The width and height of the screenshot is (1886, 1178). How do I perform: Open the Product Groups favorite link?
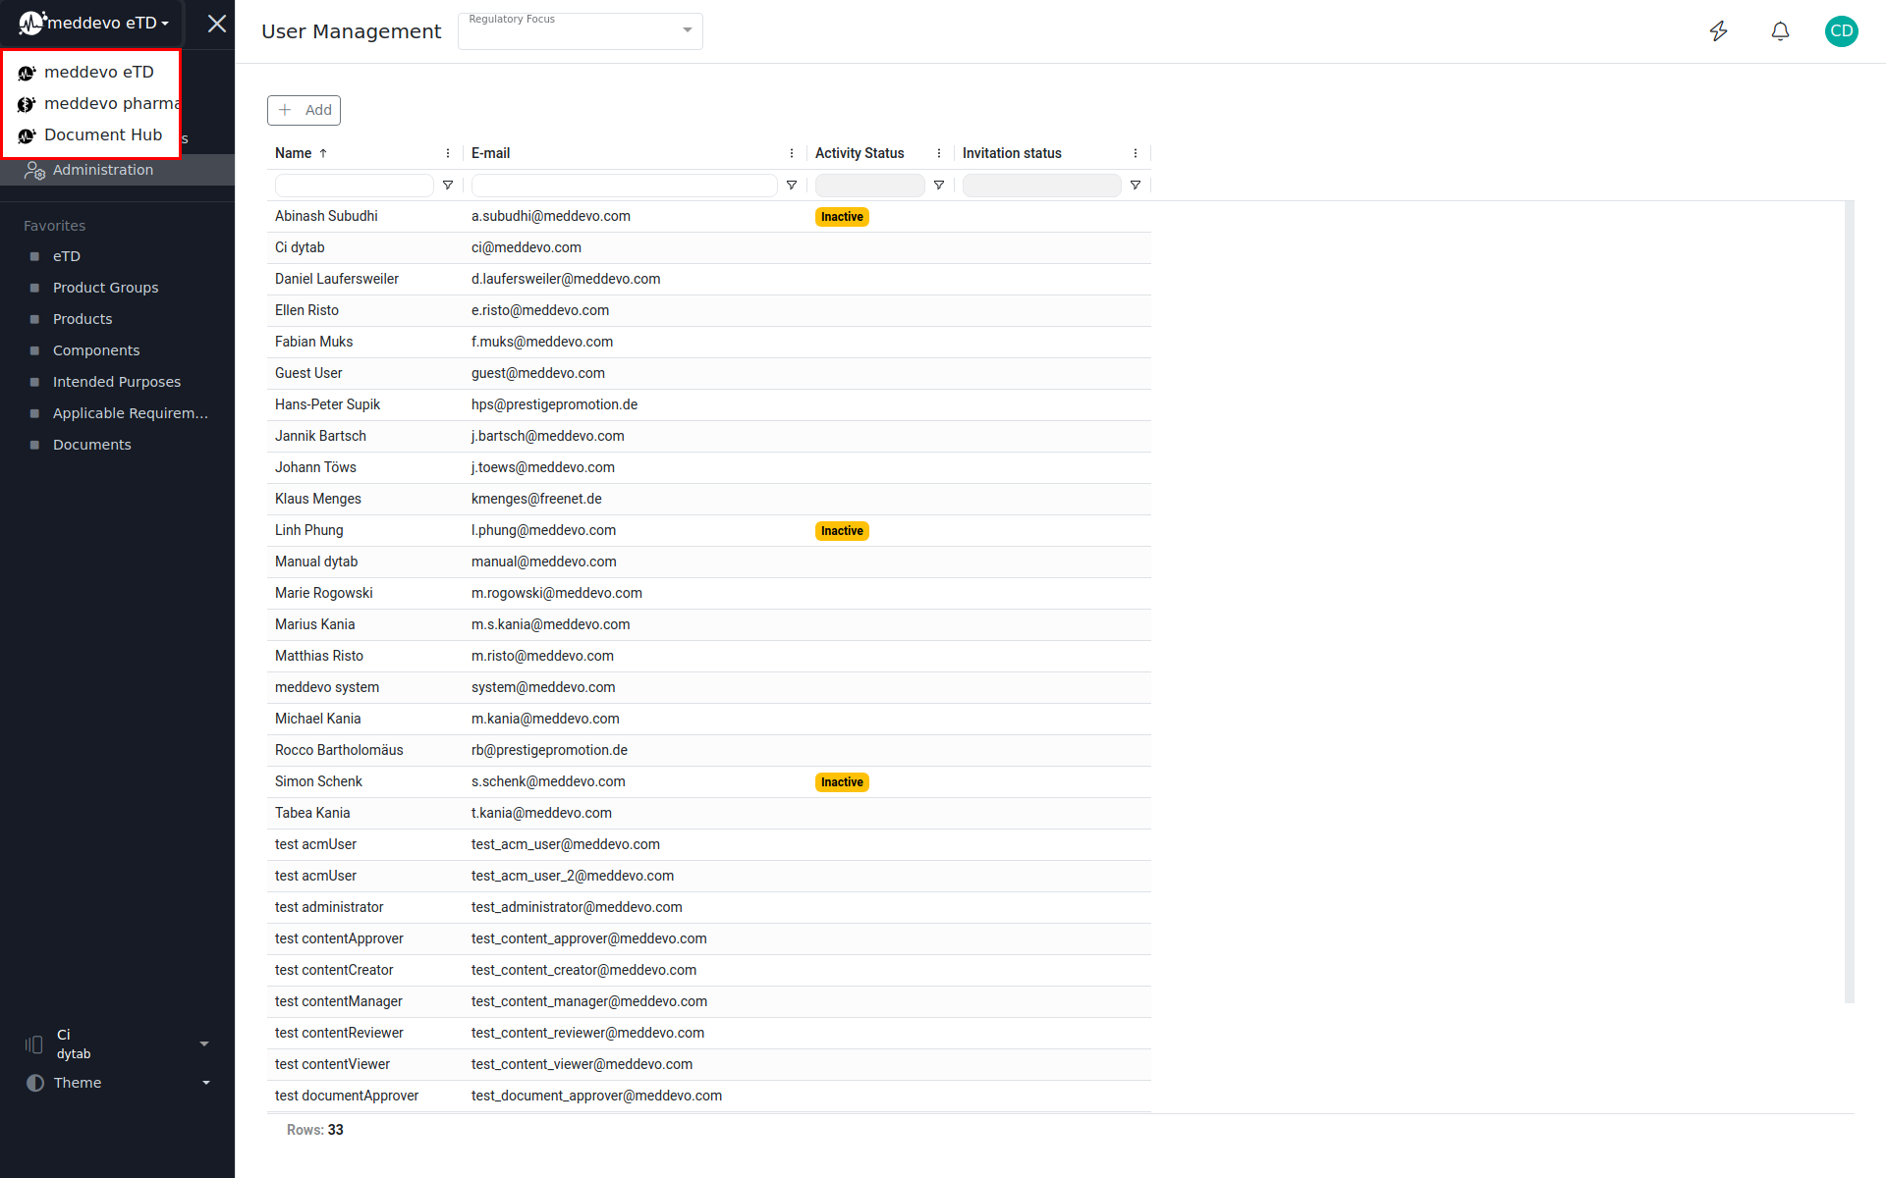click(105, 288)
